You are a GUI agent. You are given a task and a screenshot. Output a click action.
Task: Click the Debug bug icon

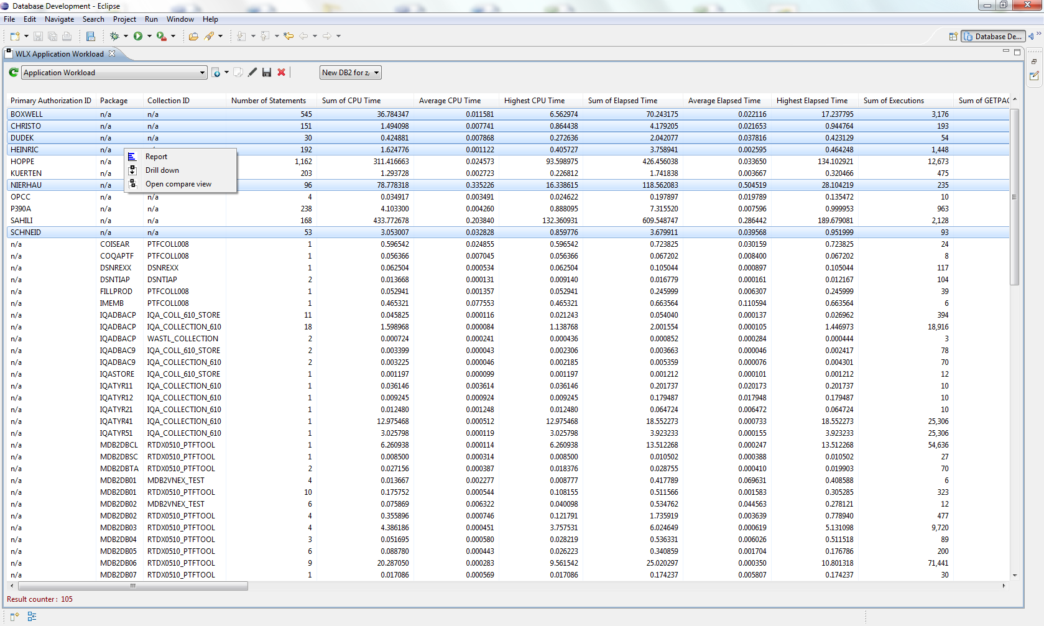coord(114,37)
